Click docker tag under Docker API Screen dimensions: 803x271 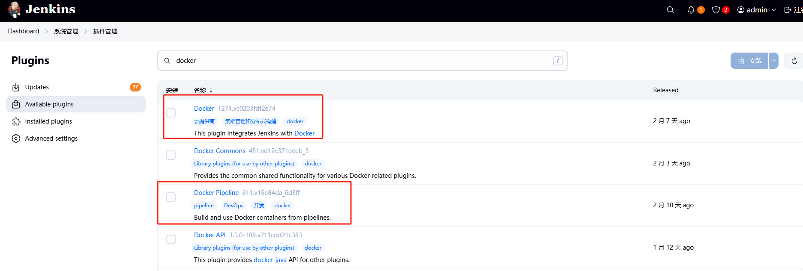pyautogui.click(x=313, y=248)
